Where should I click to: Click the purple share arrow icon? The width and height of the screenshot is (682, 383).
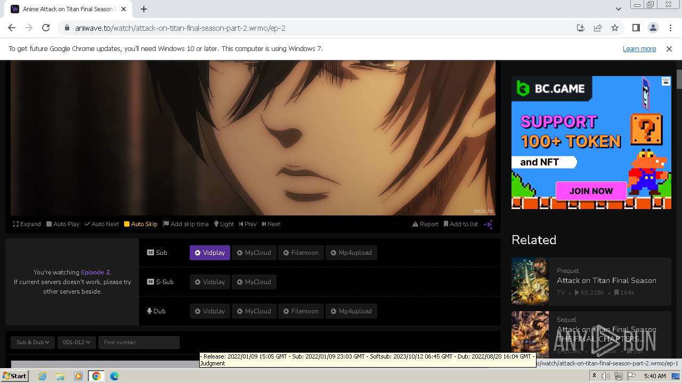pos(488,224)
